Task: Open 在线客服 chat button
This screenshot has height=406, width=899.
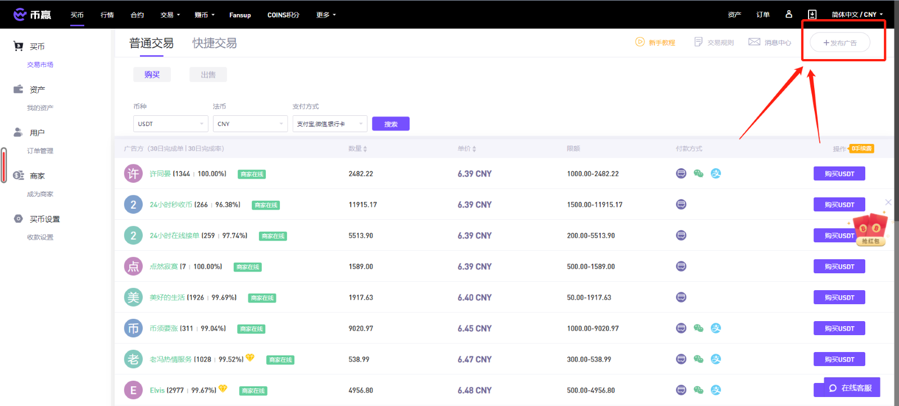Action: pyautogui.click(x=852, y=387)
